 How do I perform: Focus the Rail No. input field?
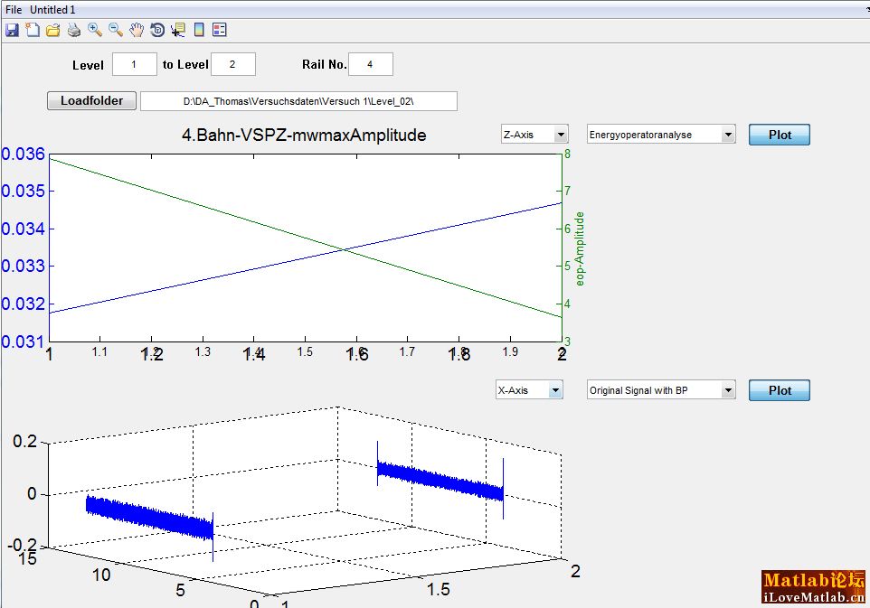[371, 64]
